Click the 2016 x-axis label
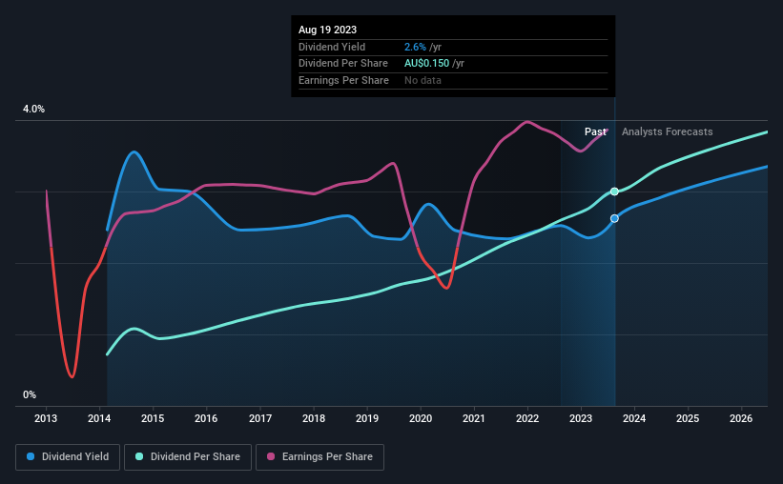 (x=206, y=418)
